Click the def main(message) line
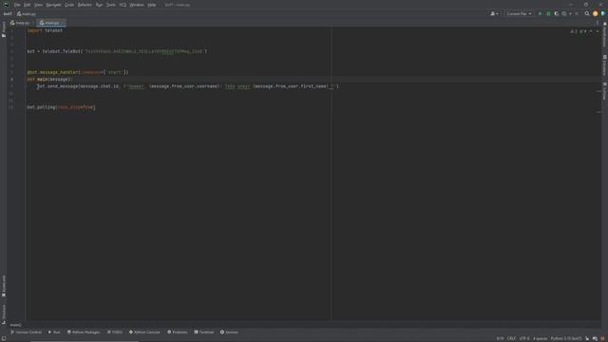The width and height of the screenshot is (608, 342). (x=48, y=79)
